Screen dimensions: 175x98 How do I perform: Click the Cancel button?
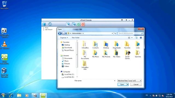136,85
